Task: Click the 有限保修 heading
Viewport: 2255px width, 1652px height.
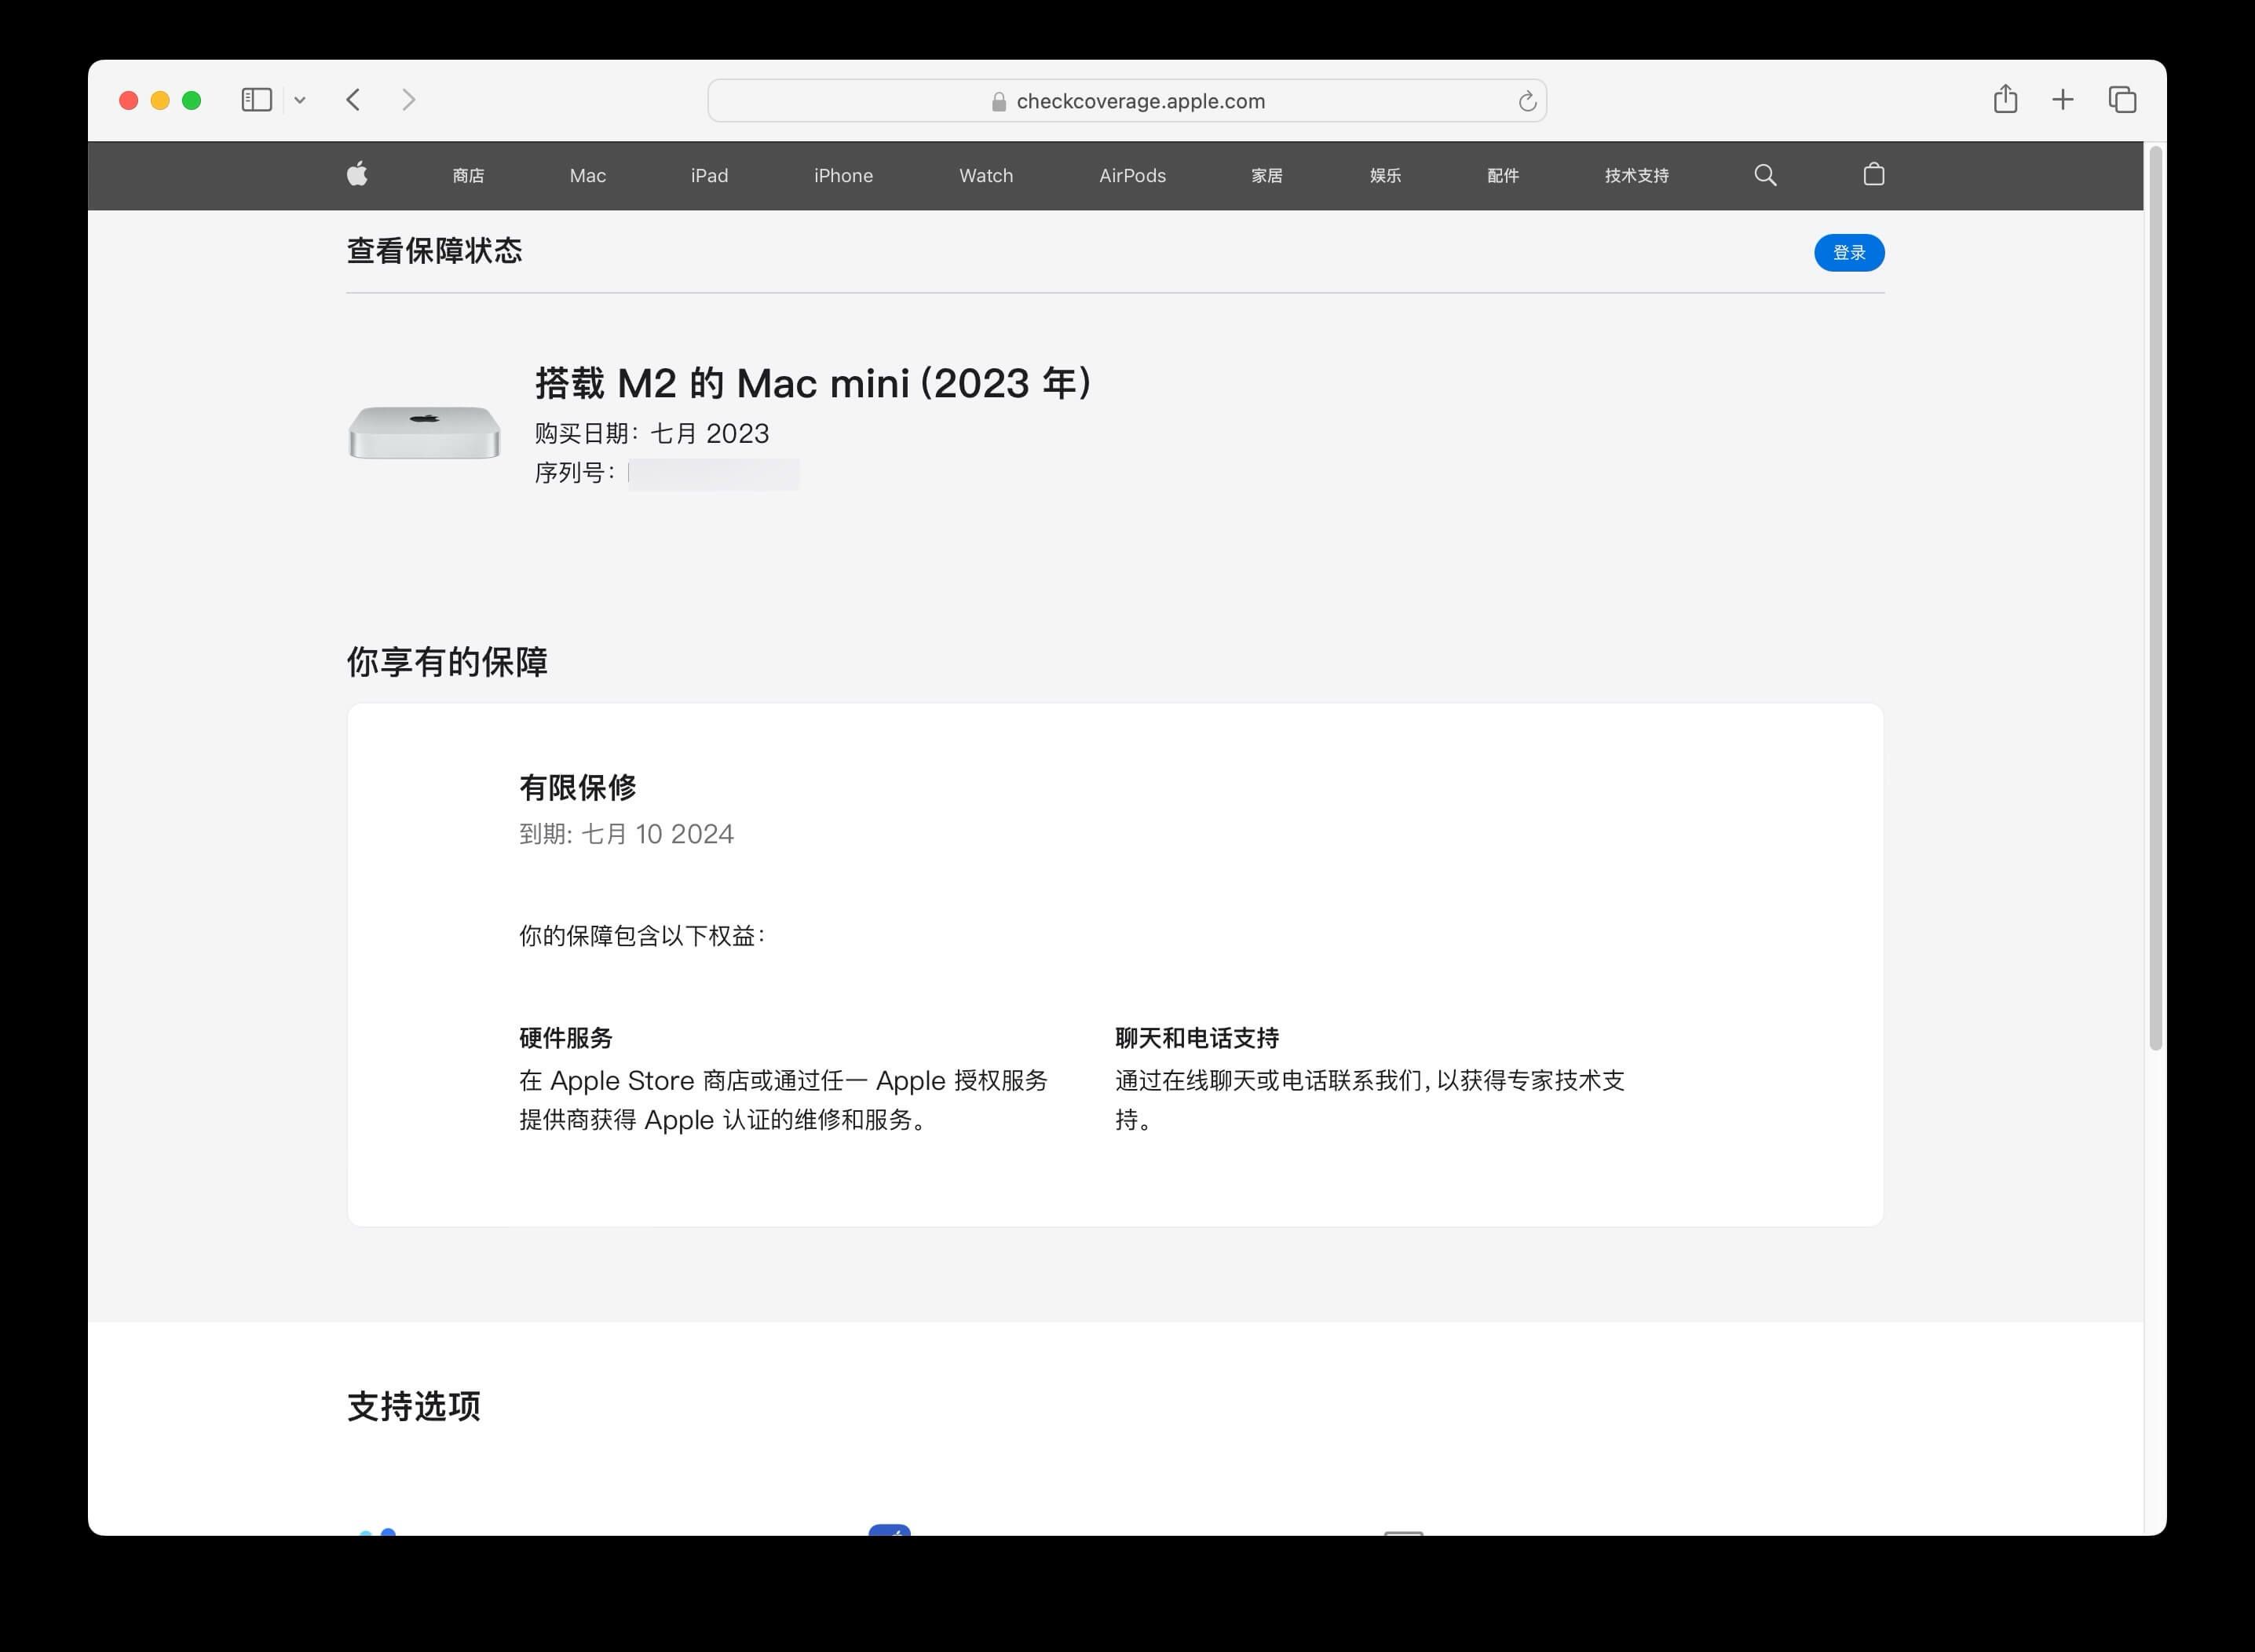Action: [578, 788]
